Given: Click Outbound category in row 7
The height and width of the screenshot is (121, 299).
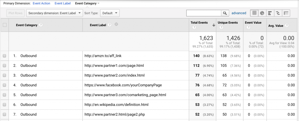Looking at the screenshot, I should 28,114.
